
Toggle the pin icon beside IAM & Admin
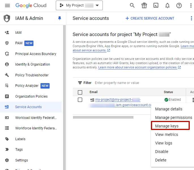click(59, 18)
